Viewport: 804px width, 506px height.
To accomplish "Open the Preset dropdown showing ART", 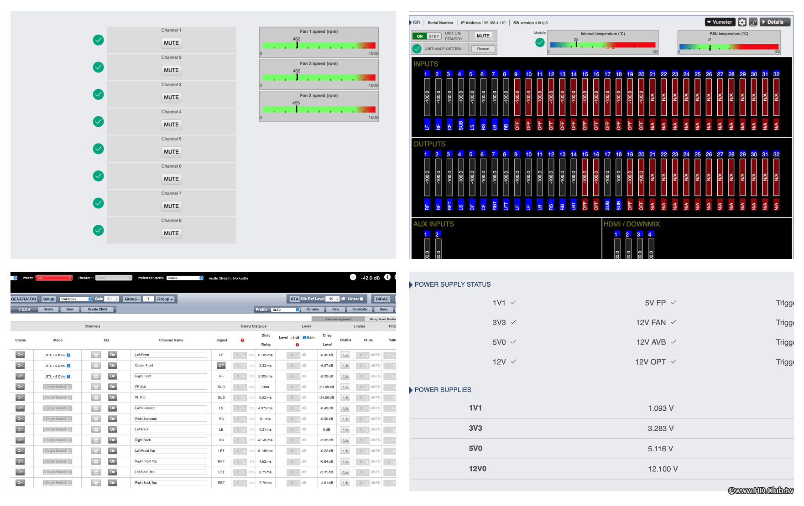I will (54, 278).
